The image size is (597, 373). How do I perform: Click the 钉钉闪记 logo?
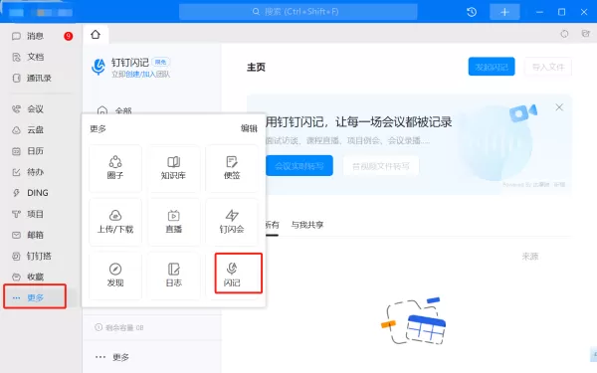(x=99, y=67)
